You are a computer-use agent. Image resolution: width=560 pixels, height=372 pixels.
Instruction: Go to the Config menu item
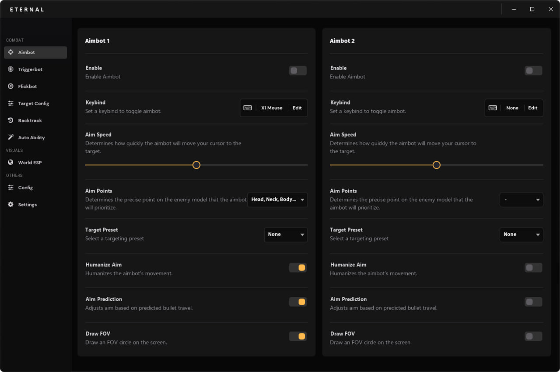tap(25, 187)
